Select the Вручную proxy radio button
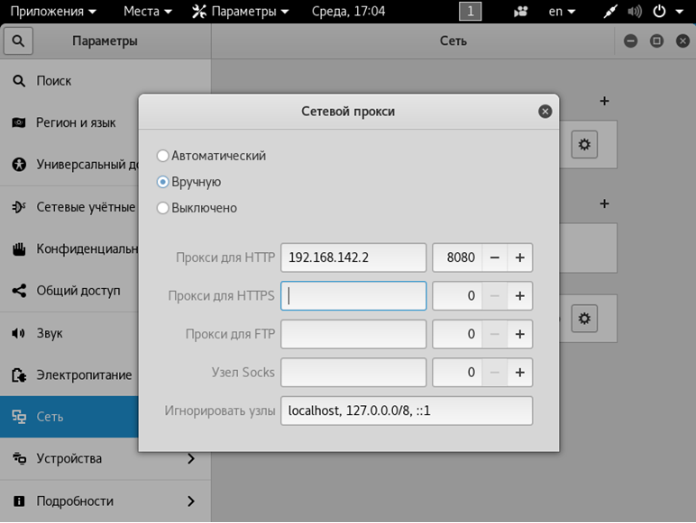Screen dimensions: 696x523 coord(163,182)
